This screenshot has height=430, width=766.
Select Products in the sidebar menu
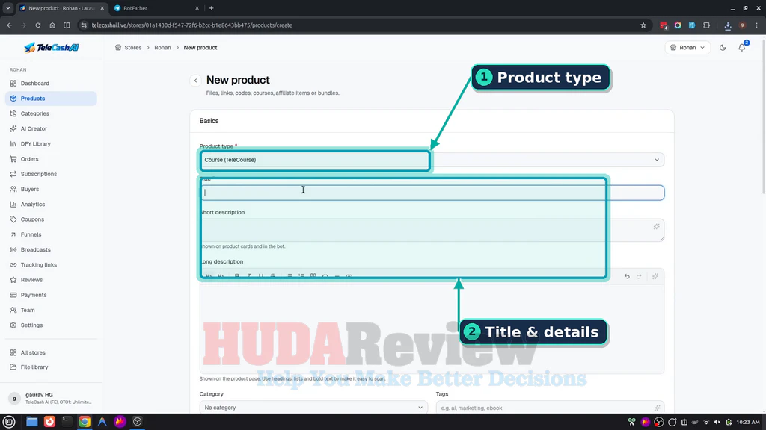coord(51,99)
